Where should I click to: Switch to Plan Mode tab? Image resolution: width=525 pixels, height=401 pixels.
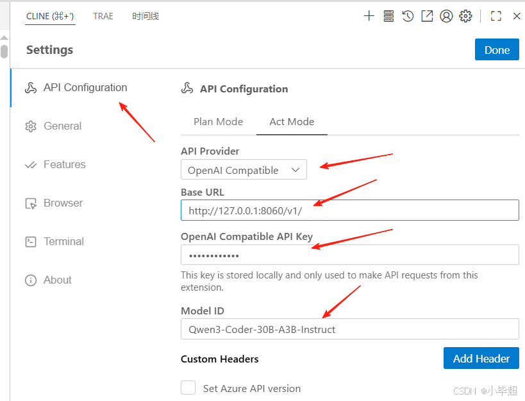[x=219, y=122]
